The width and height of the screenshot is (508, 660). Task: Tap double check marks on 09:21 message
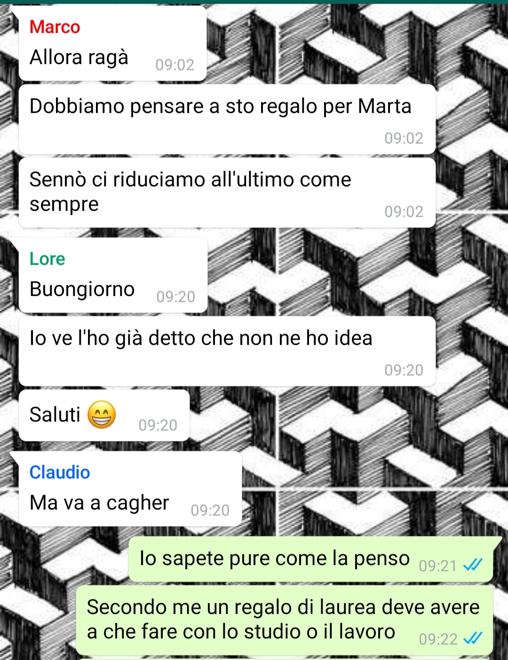tap(473, 565)
